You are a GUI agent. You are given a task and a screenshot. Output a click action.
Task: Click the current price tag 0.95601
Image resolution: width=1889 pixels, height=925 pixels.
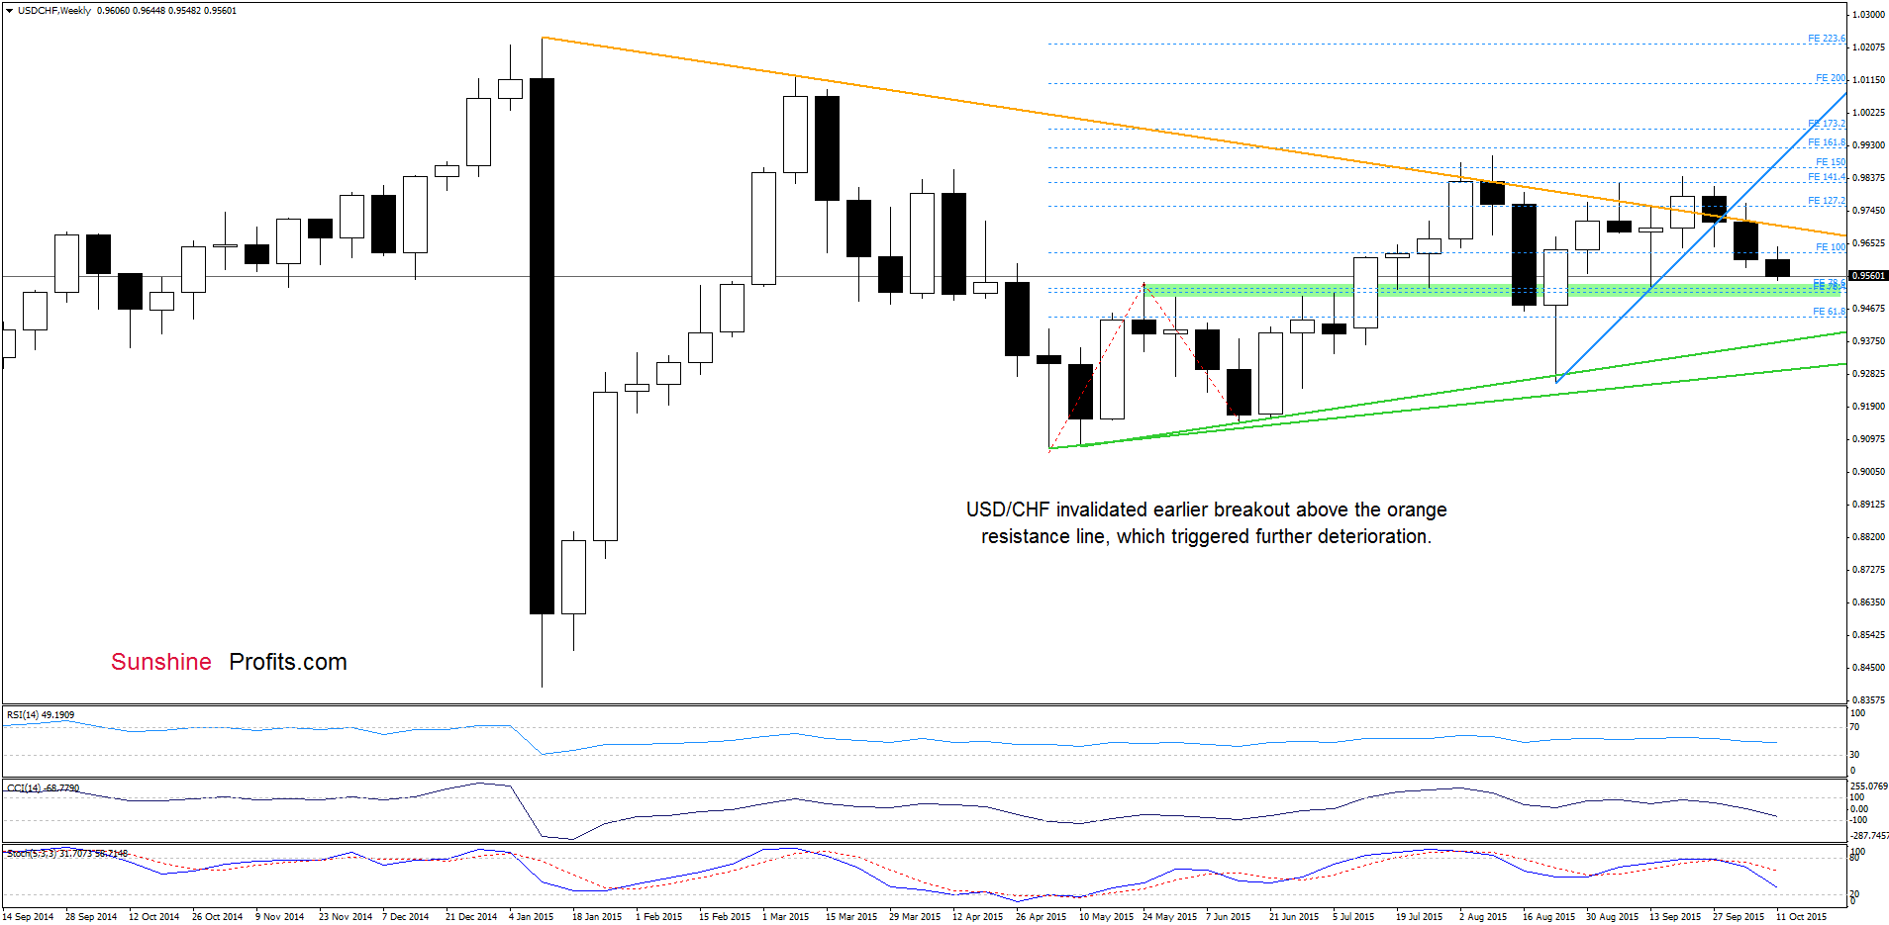1868,276
